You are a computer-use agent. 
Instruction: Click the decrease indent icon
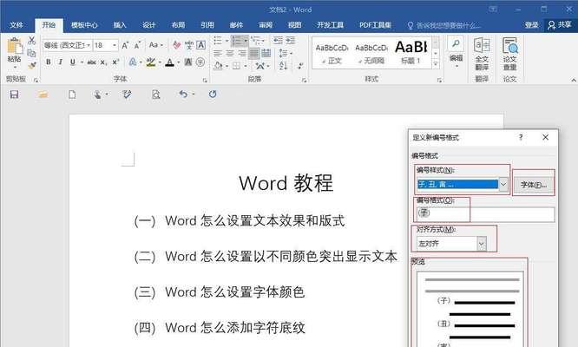coord(278,40)
